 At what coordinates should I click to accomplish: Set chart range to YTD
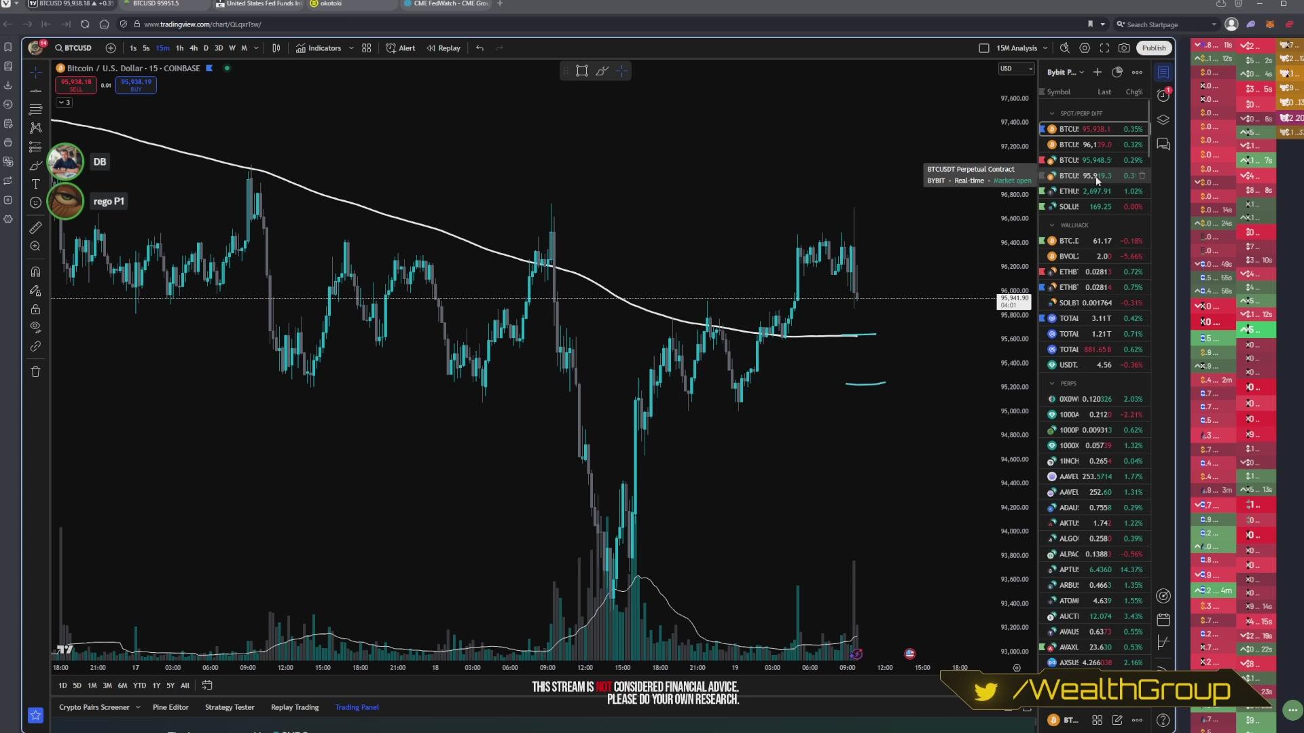click(x=139, y=685)
